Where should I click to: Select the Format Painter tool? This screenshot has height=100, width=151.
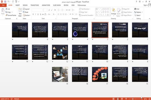(11, 15)
